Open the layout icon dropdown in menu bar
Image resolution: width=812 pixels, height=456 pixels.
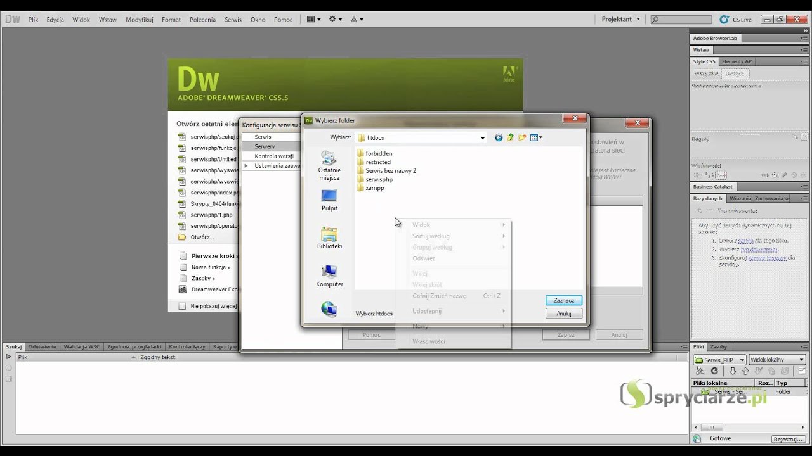pyautogui.click(x=313, y=20)
